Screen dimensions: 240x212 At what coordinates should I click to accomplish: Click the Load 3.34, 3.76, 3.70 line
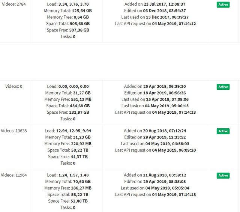(x=68, y=4)
